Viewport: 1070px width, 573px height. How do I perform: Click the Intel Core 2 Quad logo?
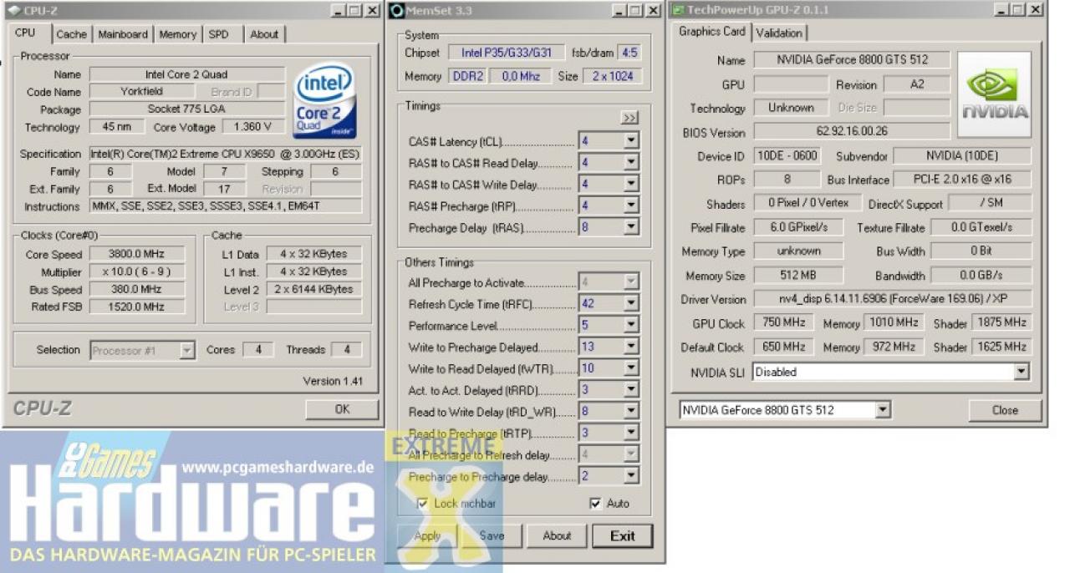[324, 101]
